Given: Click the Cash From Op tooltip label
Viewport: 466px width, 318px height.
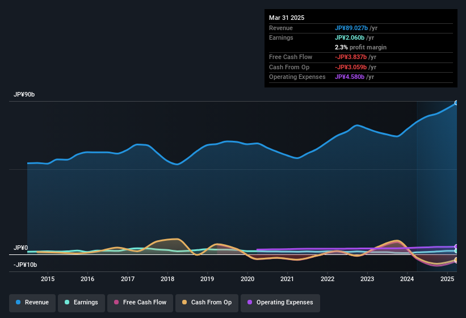Looking at the screenshot, I should (x=289, y=67).
